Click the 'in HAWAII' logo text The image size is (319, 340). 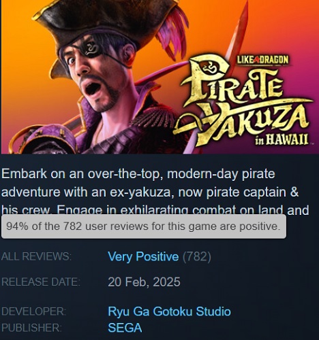[282, 139]
